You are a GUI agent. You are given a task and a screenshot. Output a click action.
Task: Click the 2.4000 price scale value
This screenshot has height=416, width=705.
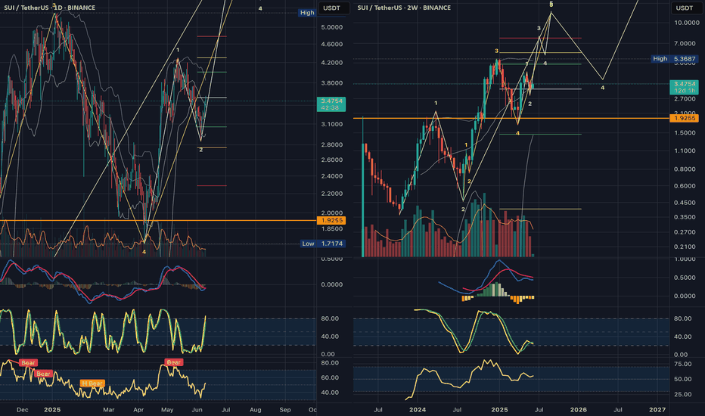tap(332, 176)
